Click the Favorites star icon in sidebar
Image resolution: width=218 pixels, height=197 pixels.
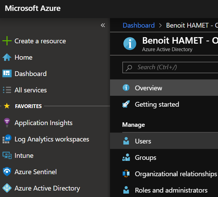(x=7, y=106)
